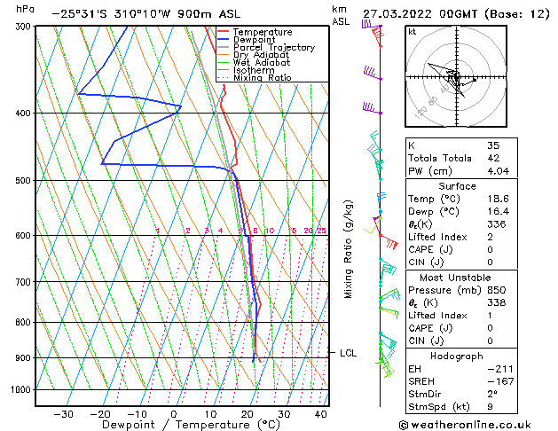Click the 'Totals Totals' value 42
Viewport: 558px width, 431px height.
[493, 158]
